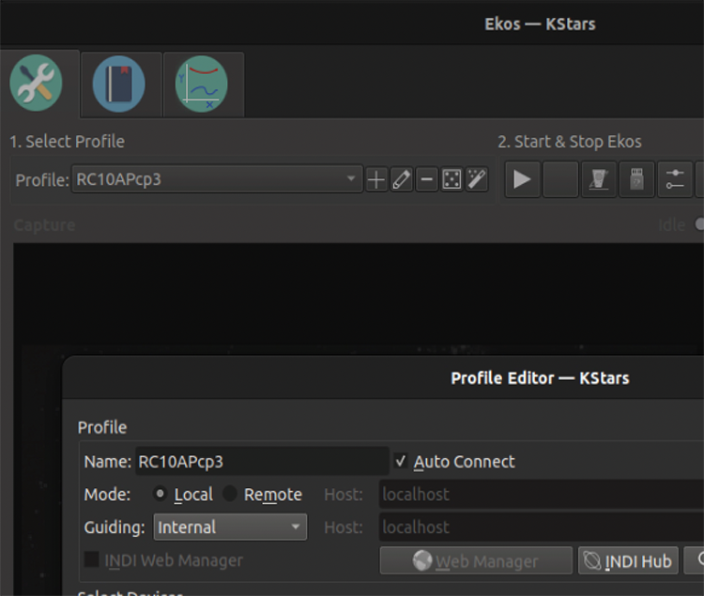
Task: Toggle the Auto Connect checkbox
Action: pos(401,462)
